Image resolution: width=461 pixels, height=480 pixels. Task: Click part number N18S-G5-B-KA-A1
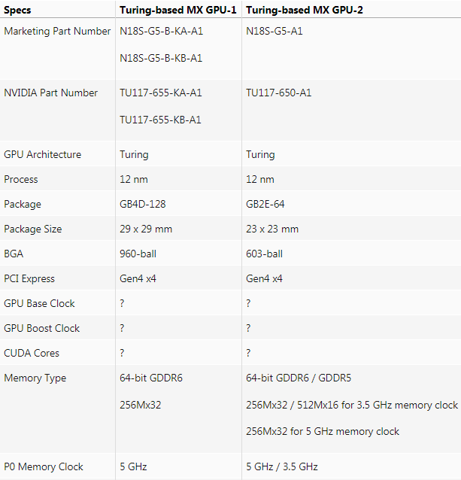[161, 32]
